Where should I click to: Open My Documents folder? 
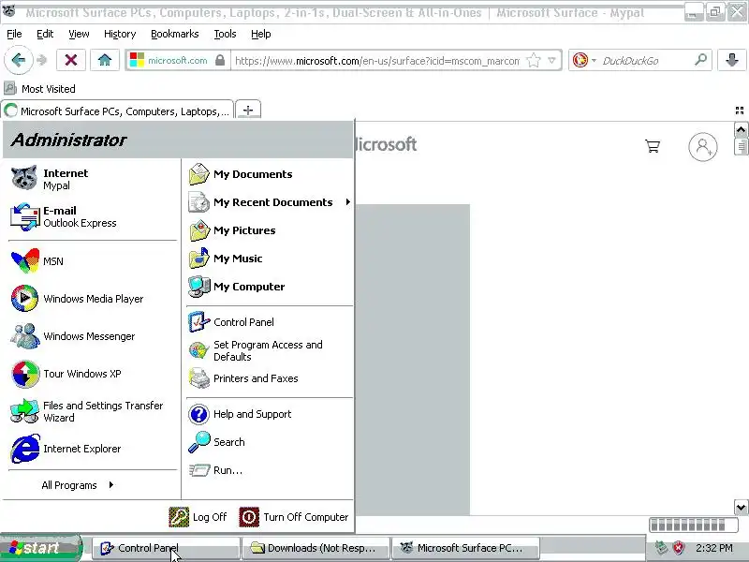[x=269, y=174]
